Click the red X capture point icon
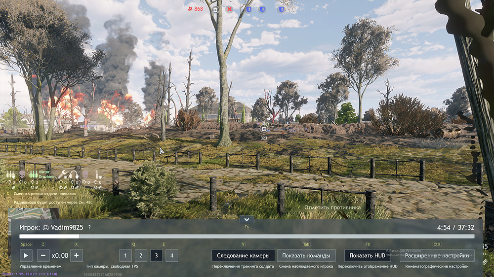 click(x=229, y=9)
